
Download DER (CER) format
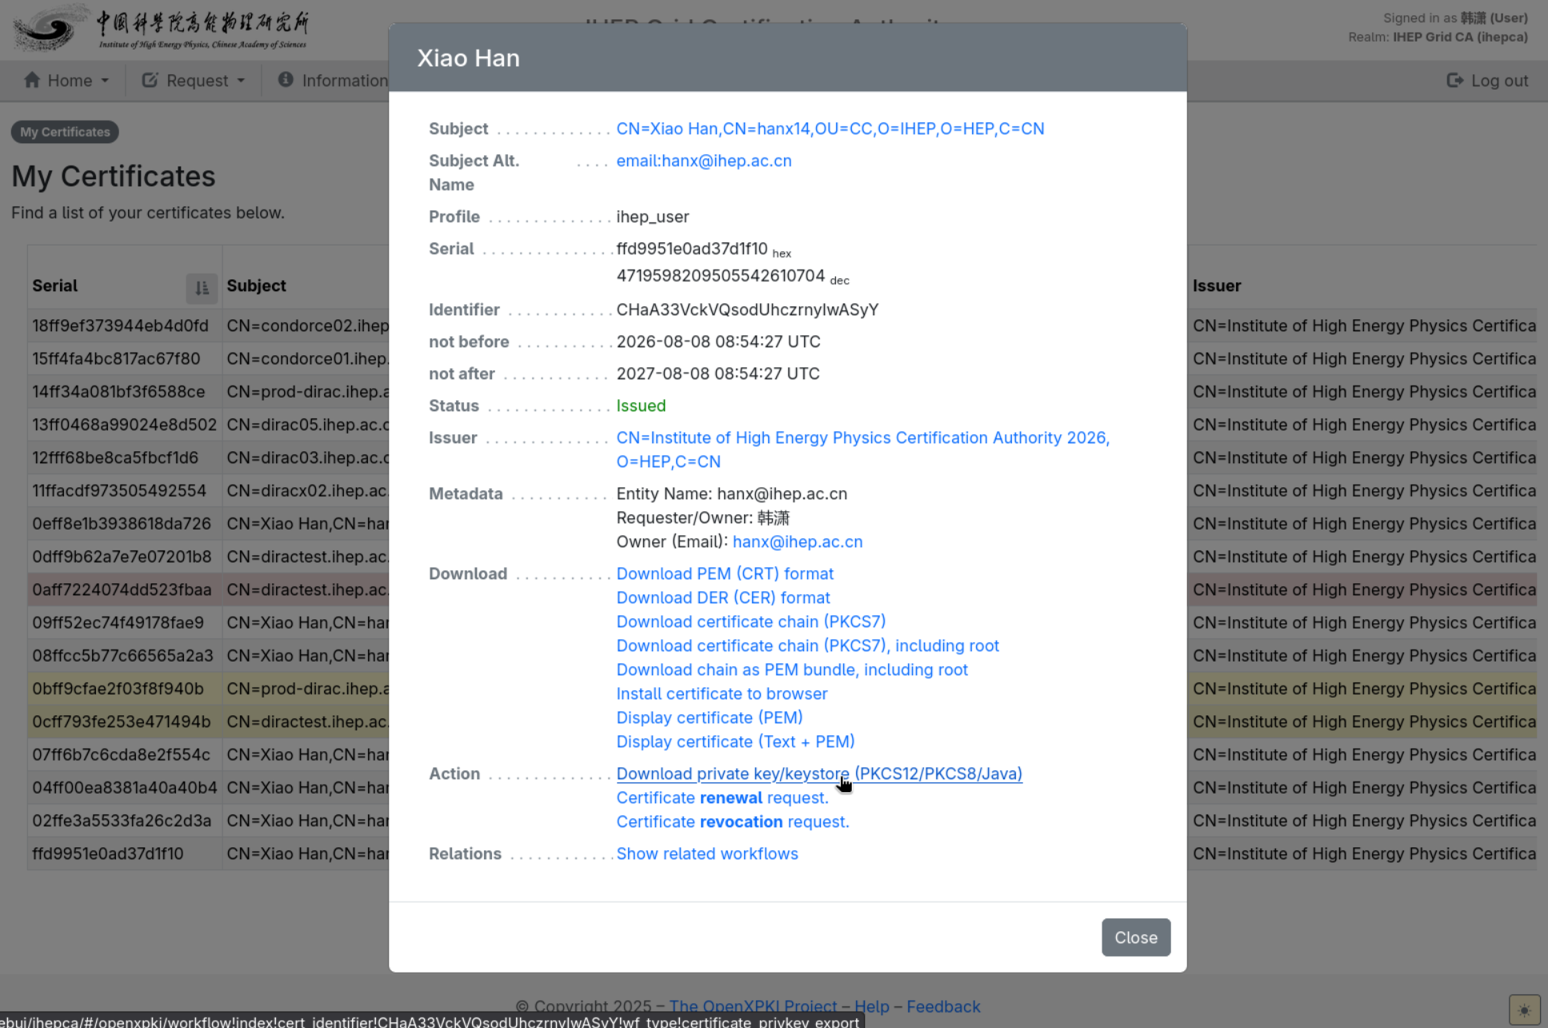[722, 598]
